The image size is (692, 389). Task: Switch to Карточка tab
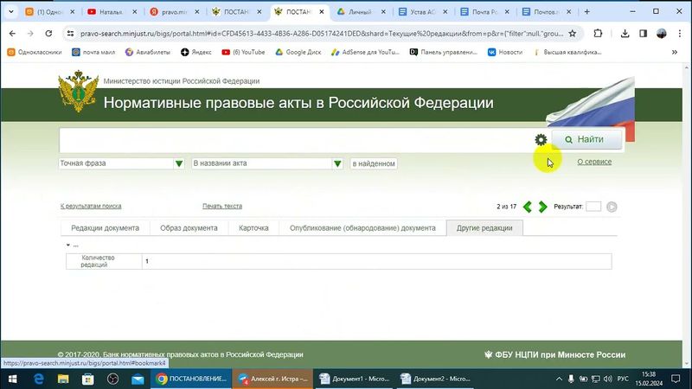[253, 228]
